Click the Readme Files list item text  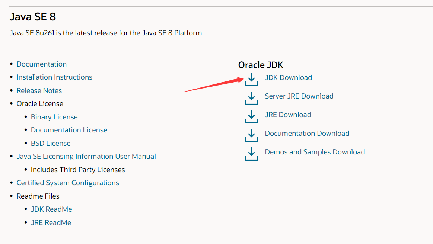[x=38, y=196]
